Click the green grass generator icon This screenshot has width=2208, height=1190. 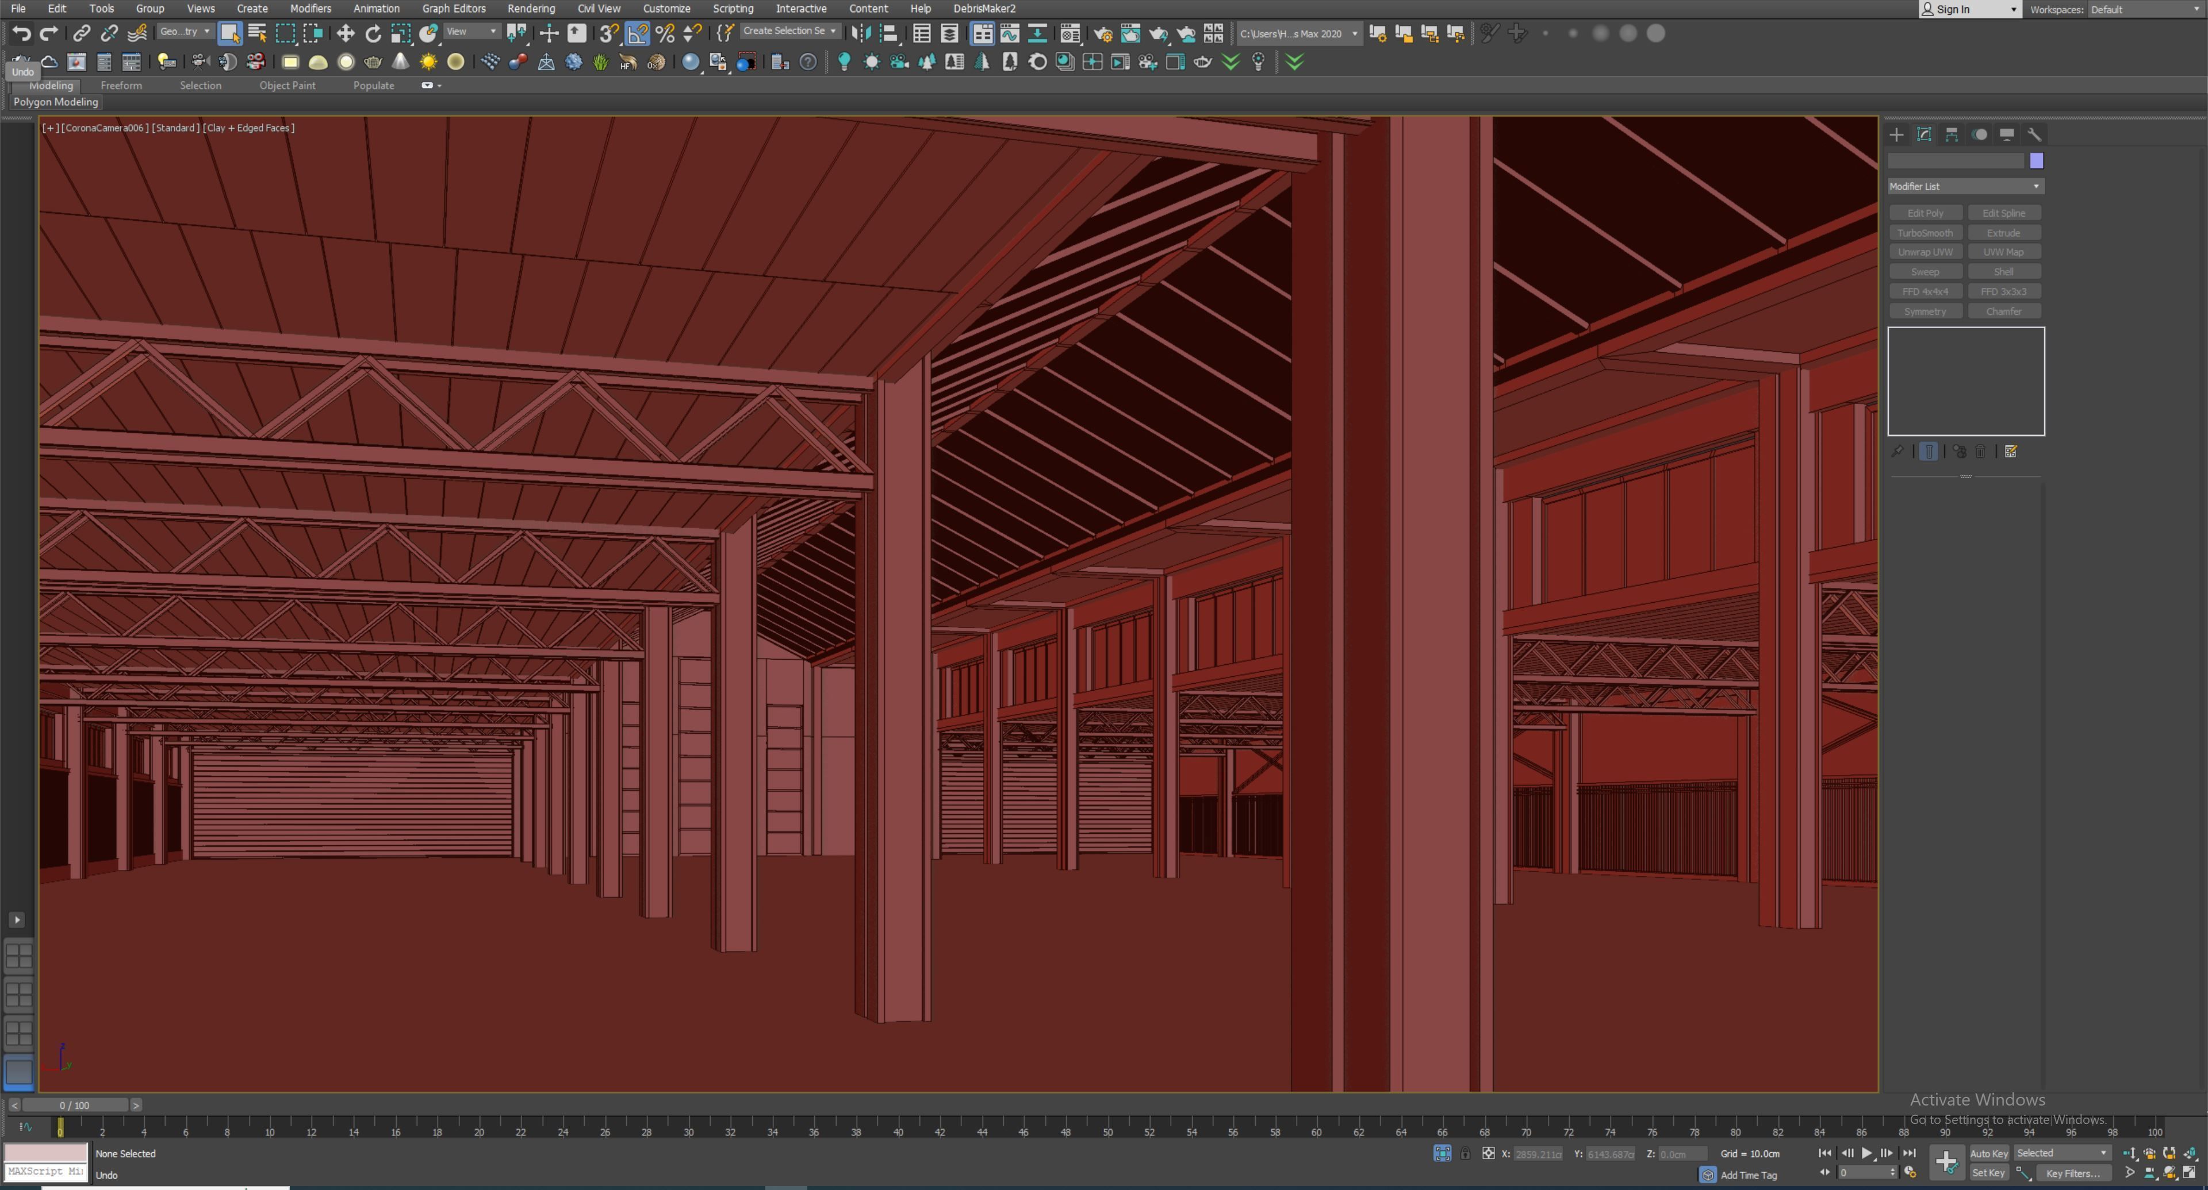pos(601,61)
